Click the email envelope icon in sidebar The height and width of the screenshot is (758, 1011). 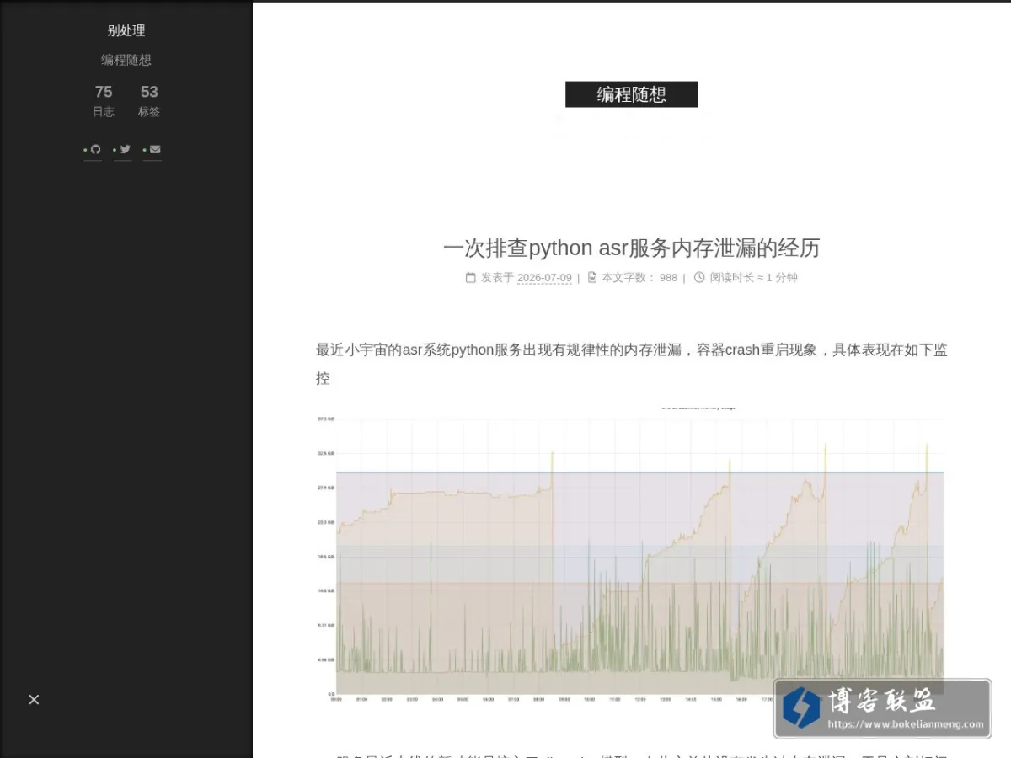pos(155,149)
